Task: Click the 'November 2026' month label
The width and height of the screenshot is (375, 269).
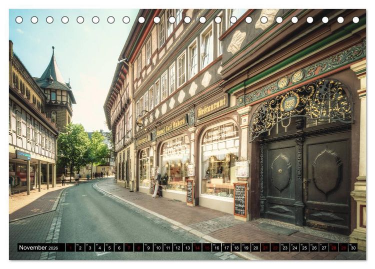Action: [38, 248]
